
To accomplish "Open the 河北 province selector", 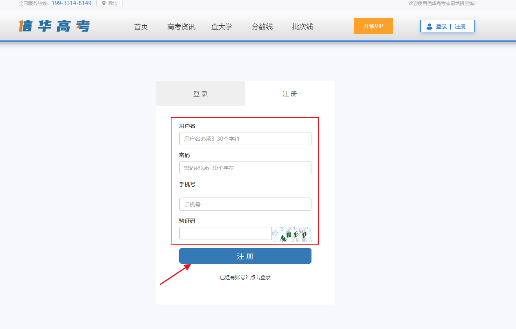I will pyautogui.click(x=110, y=3).
